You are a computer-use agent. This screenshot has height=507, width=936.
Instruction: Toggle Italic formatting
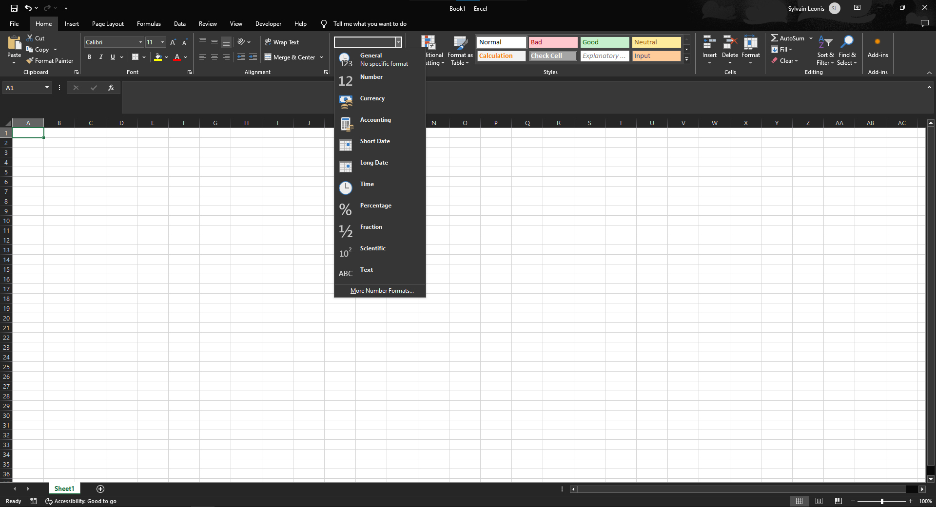(x=101, y=57)
